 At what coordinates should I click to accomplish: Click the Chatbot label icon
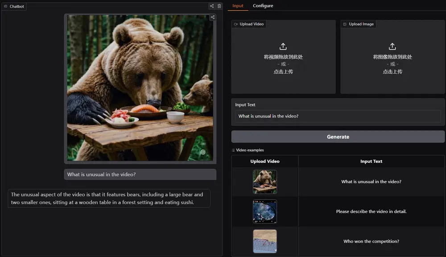pyautogui.click(x=6, y=6)
